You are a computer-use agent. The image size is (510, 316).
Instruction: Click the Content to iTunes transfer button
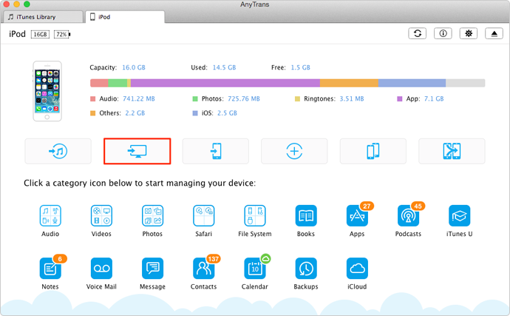point(58,151)
